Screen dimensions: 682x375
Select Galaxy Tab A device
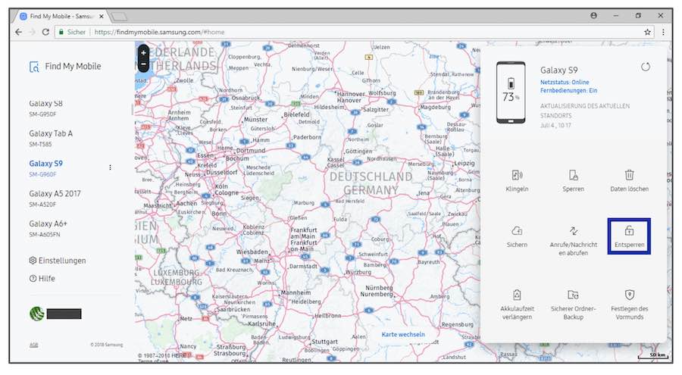(x=51, y=138)
